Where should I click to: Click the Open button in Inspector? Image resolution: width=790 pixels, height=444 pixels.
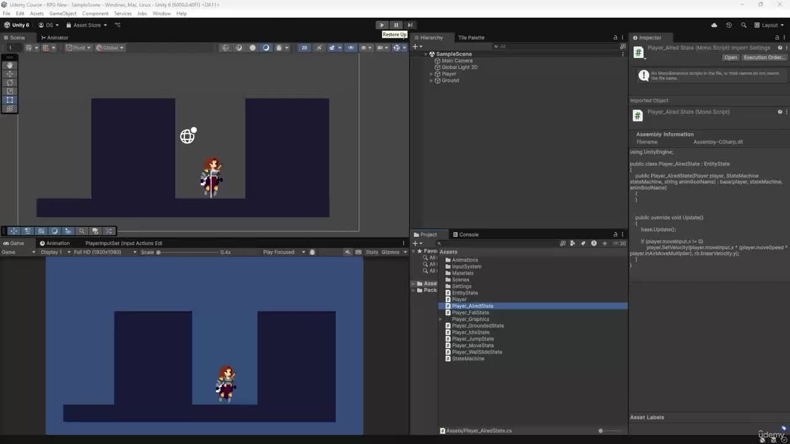(x=731, y=57)
